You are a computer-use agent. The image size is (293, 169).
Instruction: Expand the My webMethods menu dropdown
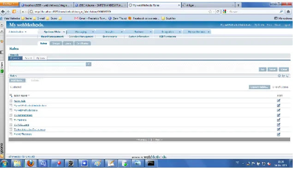pos(209,32)
